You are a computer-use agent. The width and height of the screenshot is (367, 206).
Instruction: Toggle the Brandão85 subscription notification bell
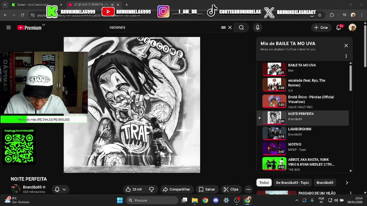click(57, 189)
